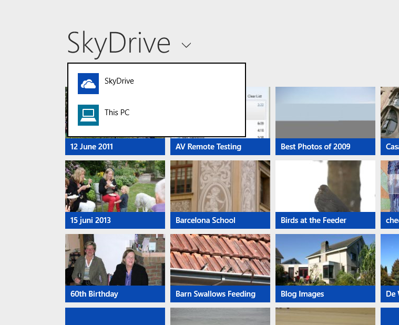This screenshot has height=325, width=399.
Task: Choose This PC from the location menu
Action: [117, 113]
